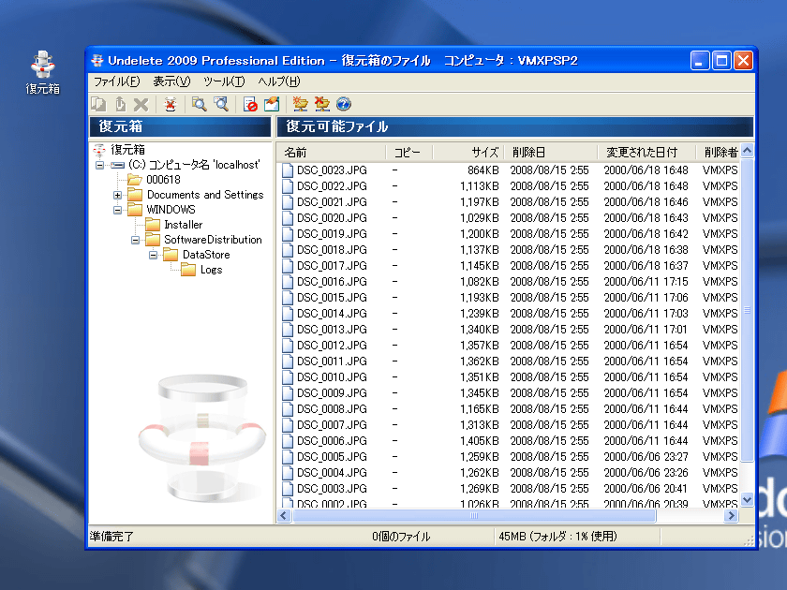Collapse the DataStore node

tap(153, 256)
